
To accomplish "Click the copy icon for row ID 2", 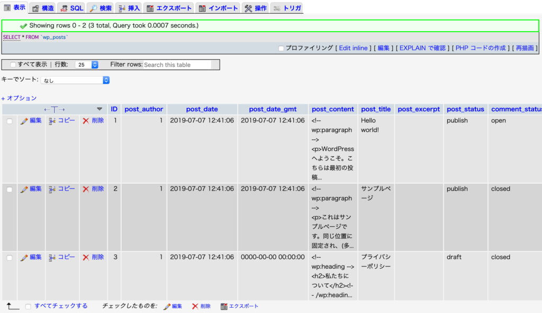I will tap(52, 189).
